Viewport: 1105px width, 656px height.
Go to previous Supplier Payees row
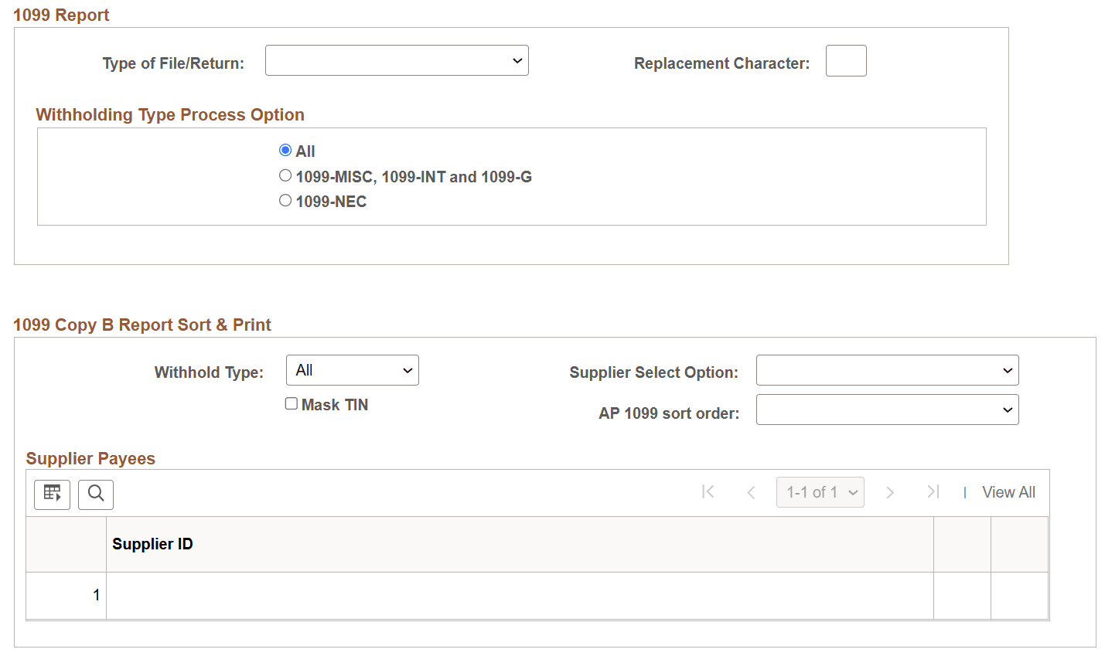(751, 492)
